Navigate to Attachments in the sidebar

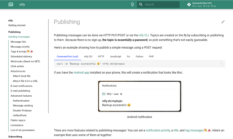18,71
